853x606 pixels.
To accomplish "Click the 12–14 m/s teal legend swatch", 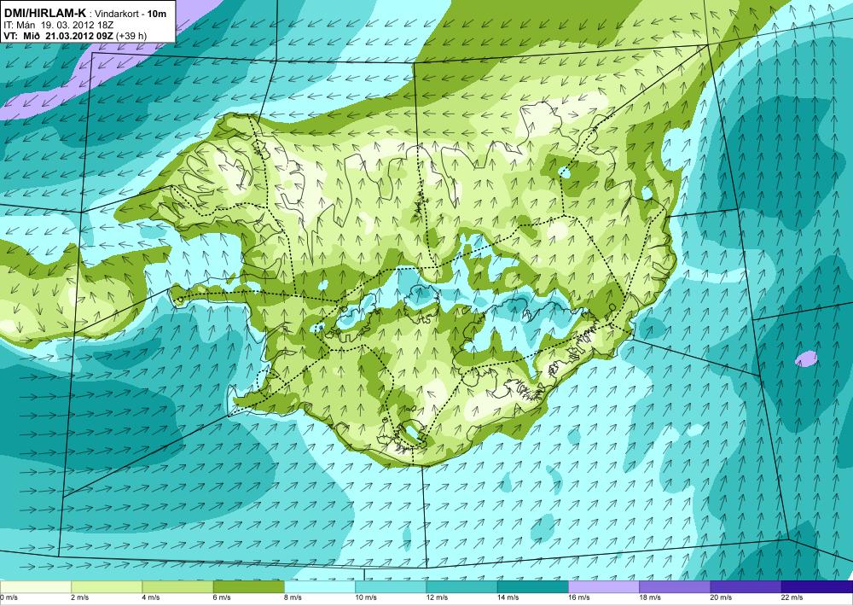I will tap(461, 587).
